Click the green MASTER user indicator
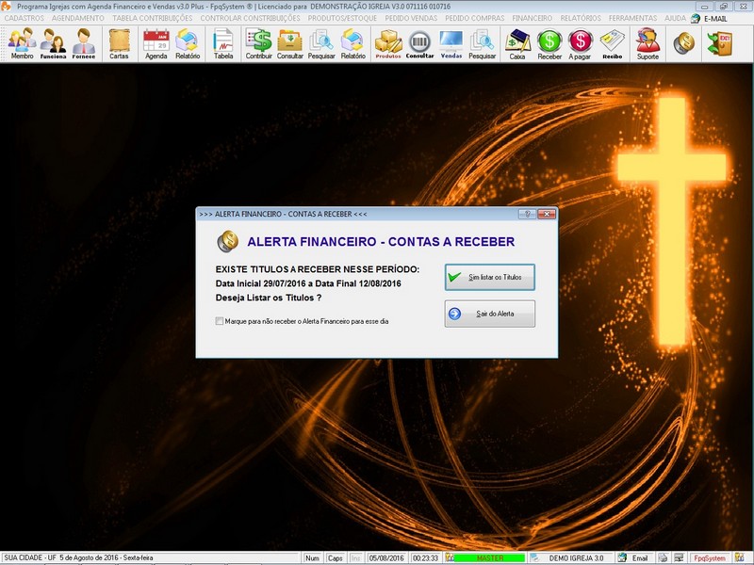The width and height of the screenshot is (754, 565). coord(489,557)
